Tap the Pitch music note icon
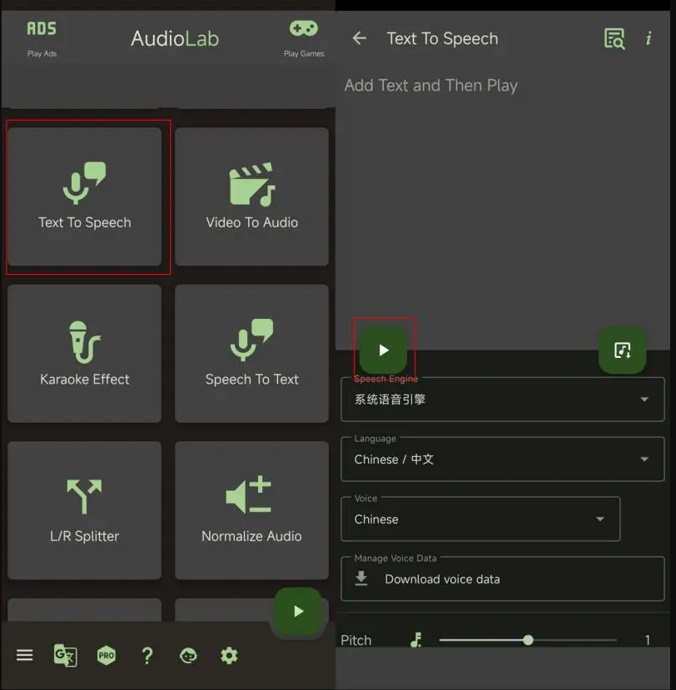Screen dimensions: 676x690 tap(416, 639)
